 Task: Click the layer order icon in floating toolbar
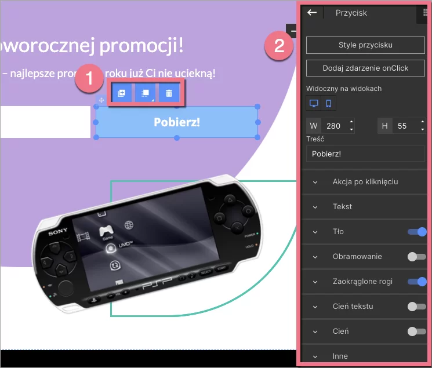(x=145, y=93)
